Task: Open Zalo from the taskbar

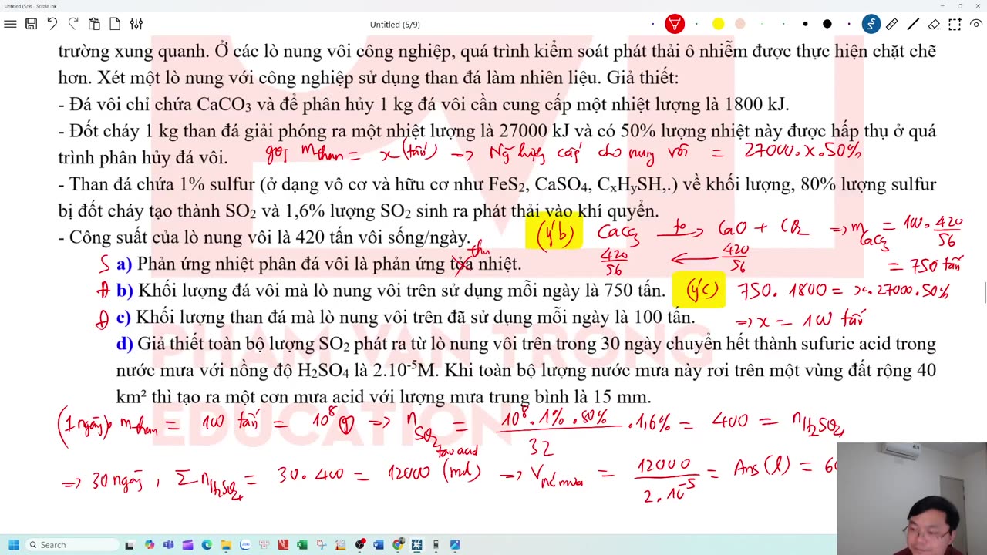Action: (245, 545)
